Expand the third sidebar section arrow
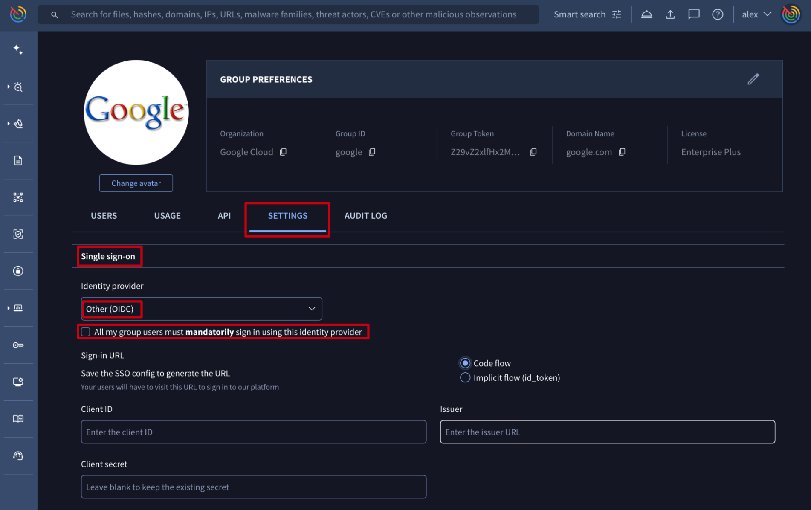This screenshot has height=510, width=811. click(x=9, y=124)
